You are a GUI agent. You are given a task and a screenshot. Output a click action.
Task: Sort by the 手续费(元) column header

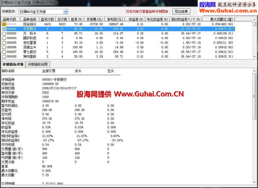(x=94, y=19)
